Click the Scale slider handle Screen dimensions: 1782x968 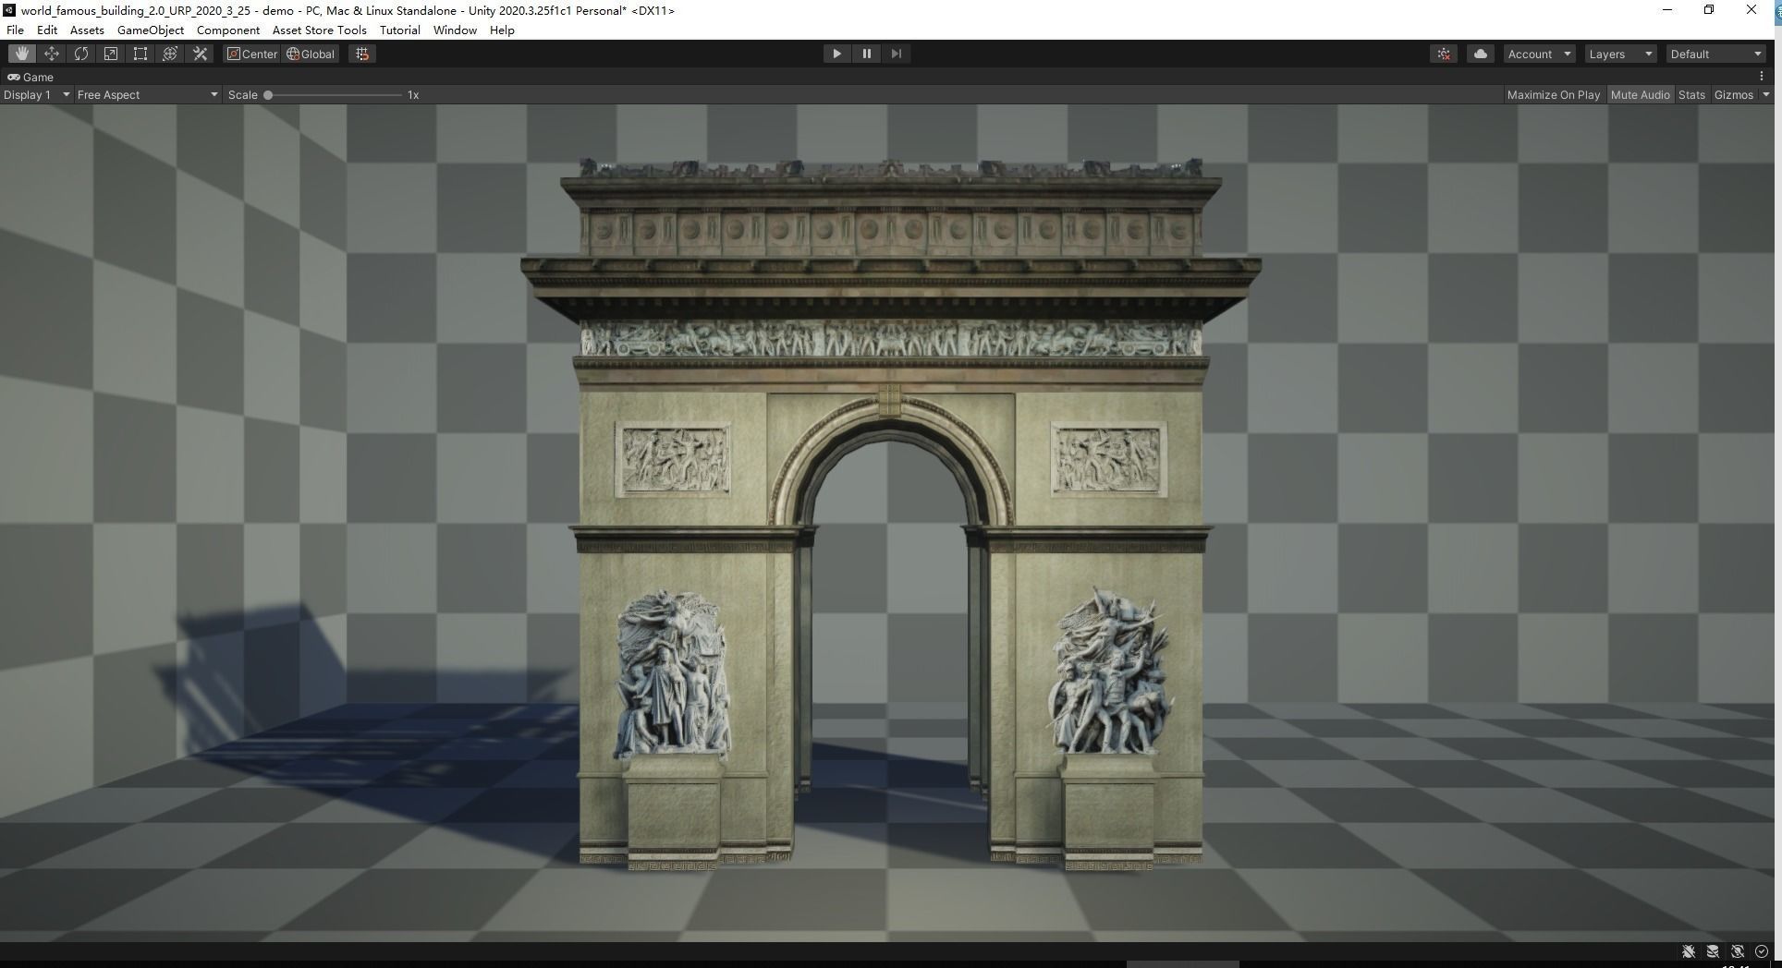[x=268, y=94]
